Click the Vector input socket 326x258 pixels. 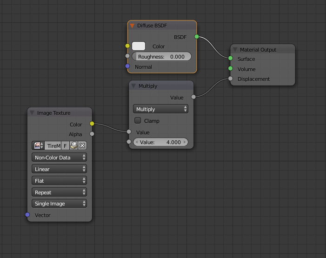coord(27,215)
